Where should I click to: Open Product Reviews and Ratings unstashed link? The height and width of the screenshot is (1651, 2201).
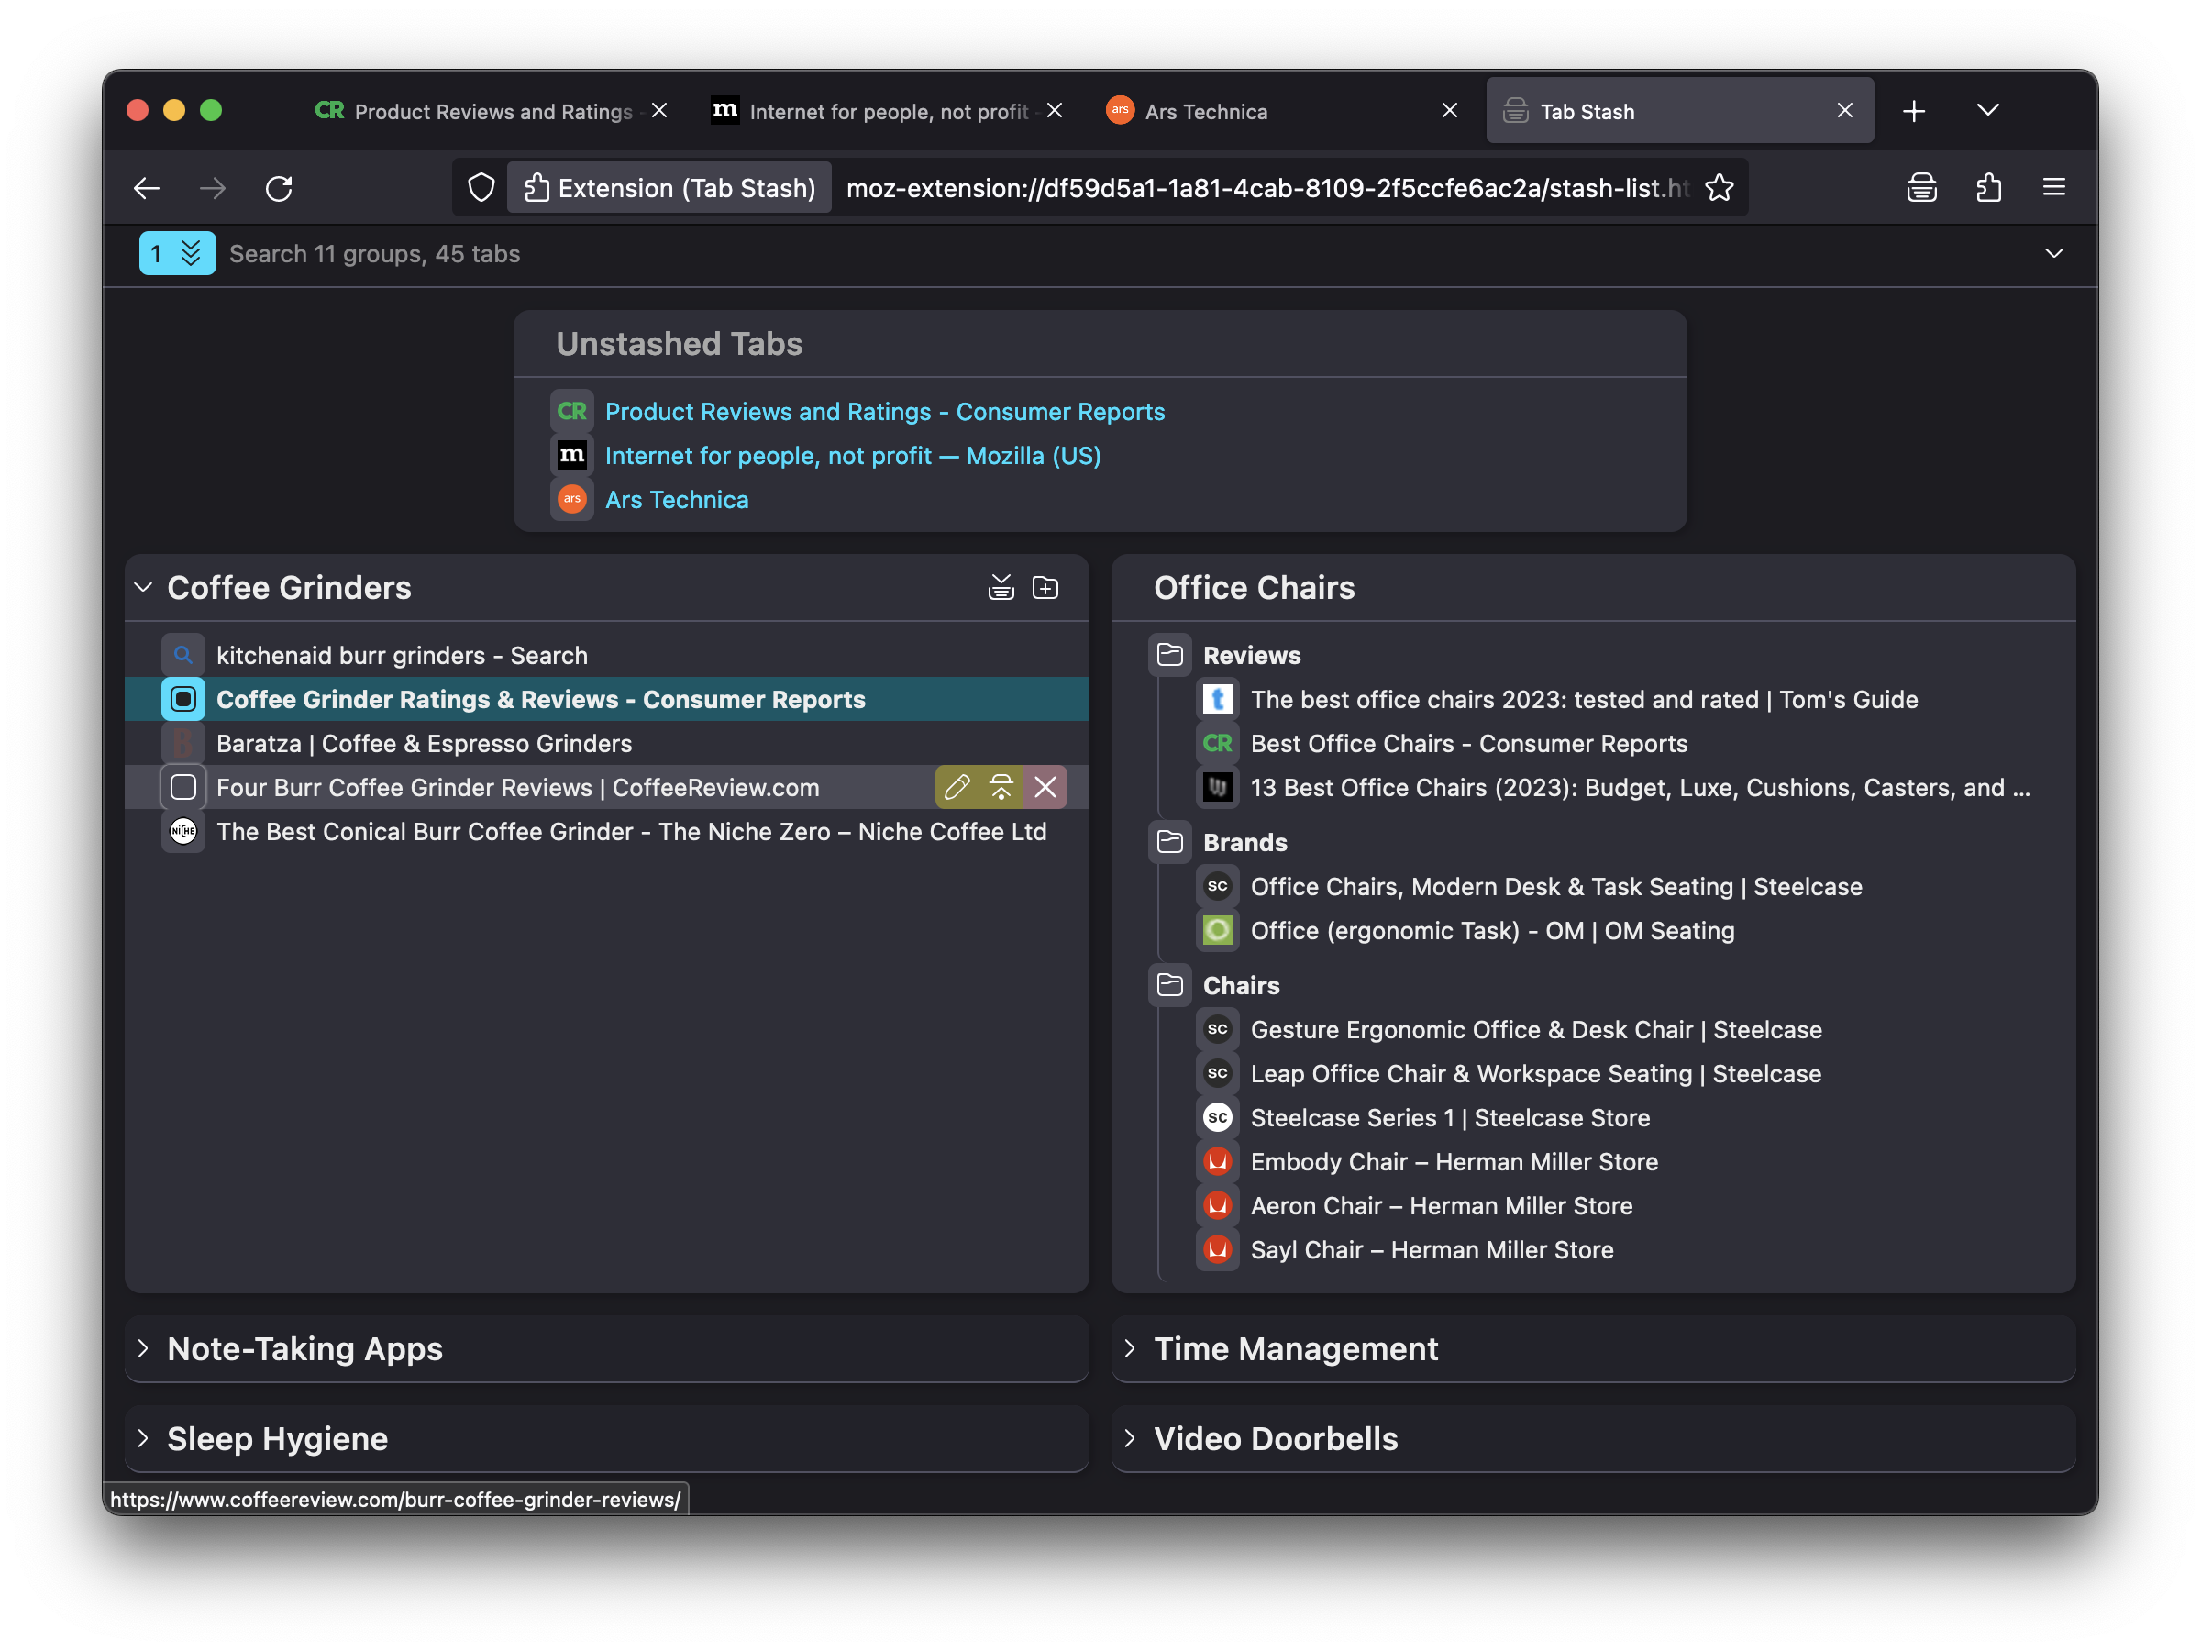885,412
